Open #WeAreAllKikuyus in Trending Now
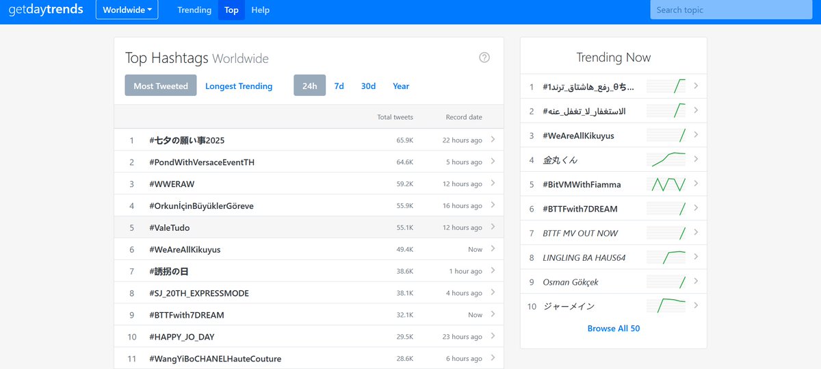 578,136
